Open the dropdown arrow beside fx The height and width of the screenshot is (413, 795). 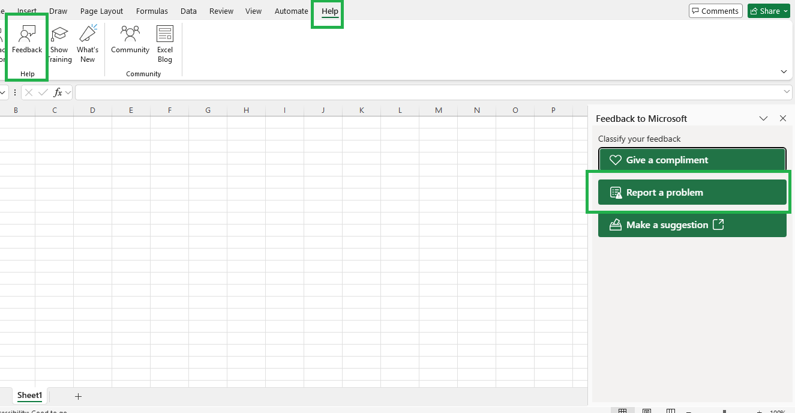68,92
